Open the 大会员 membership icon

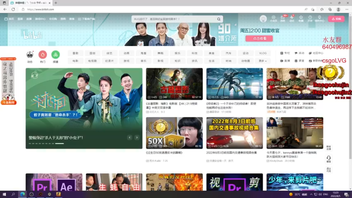click(273, 19)
